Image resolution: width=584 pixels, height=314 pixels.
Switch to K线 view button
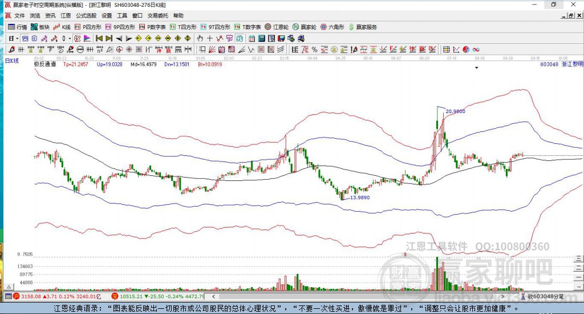click(x=62, y=27)
